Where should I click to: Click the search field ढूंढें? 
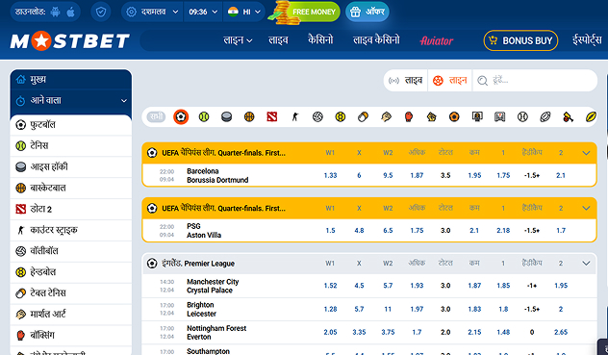[x=535, y=80]
